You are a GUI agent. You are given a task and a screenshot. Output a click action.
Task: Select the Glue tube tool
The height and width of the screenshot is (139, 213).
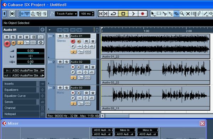170,14
